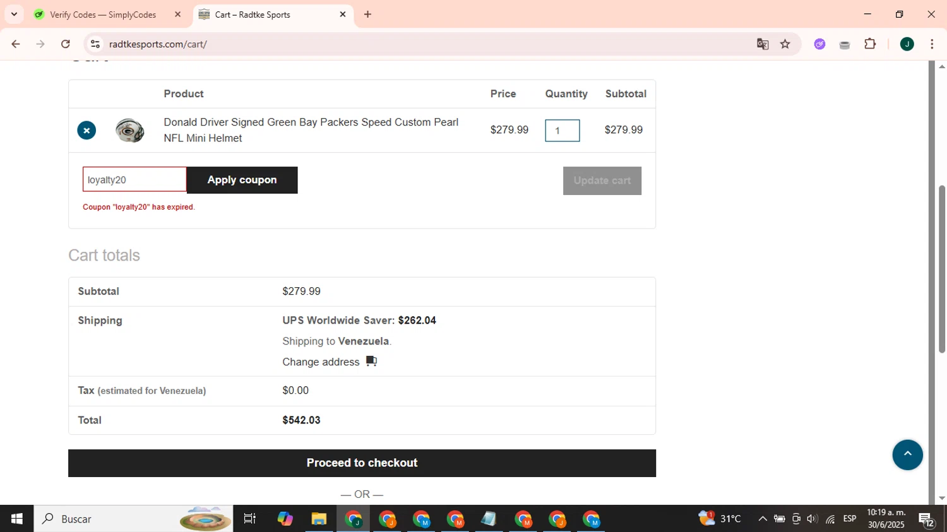This screenshot has width=947, height=532.
Task: Open the Windows Start menu
Action: point(16,519)
